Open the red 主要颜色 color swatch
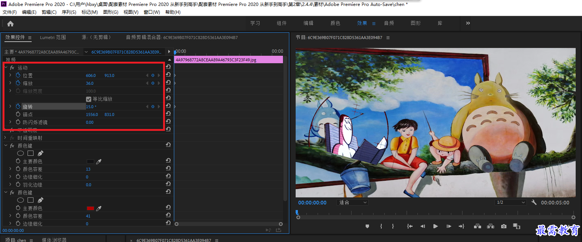Screen dimensions: 582x242 90,208
